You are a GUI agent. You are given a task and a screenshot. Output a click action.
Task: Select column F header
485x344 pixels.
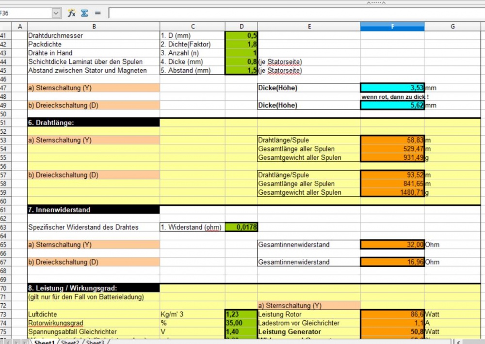pyautogui.click(x=392, y=27)
